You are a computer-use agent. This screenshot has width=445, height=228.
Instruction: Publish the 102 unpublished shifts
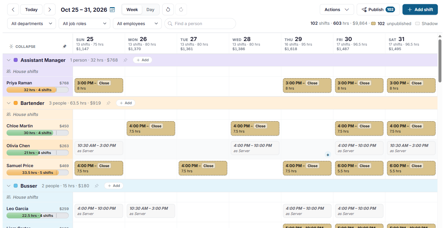click(x=378, y=9)
